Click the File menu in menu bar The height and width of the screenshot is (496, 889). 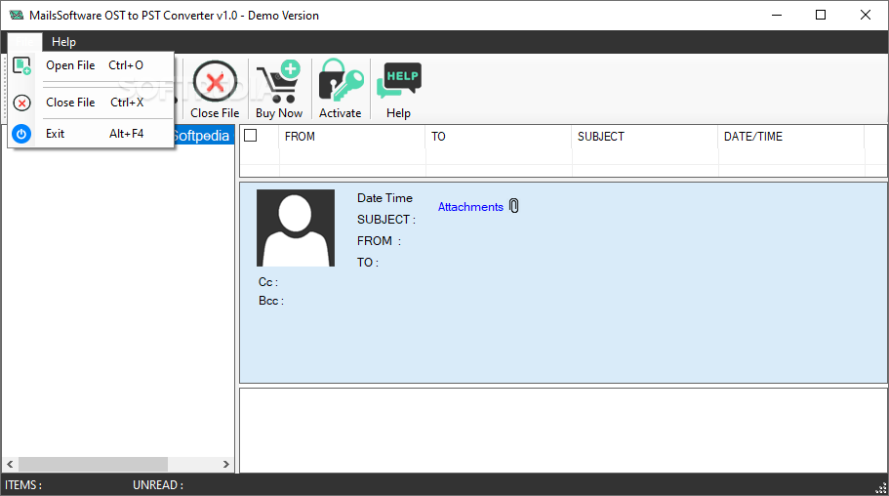point(24,42)
